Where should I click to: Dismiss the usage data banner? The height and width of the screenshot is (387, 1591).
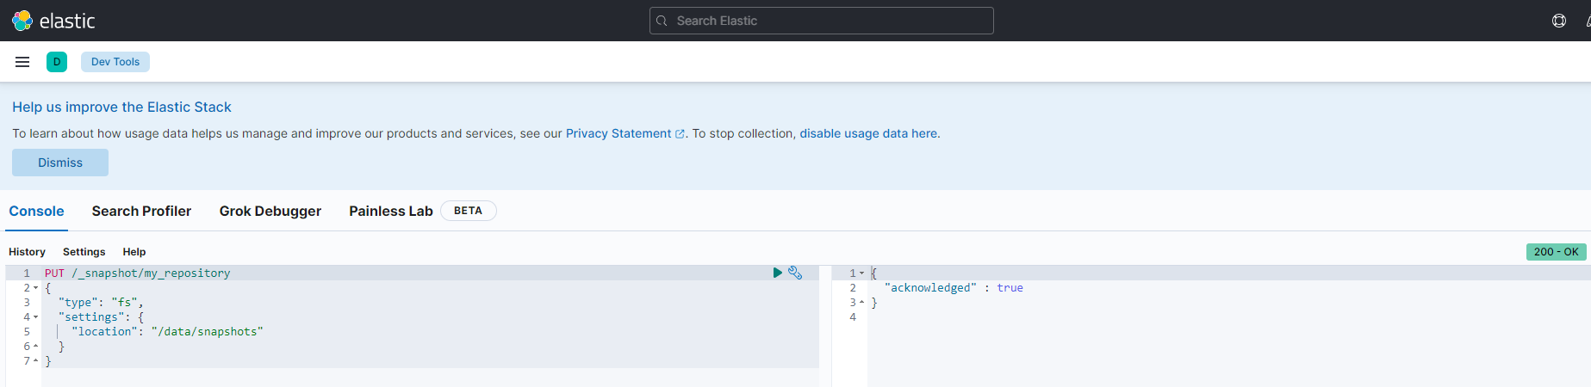tap(60, 163)
